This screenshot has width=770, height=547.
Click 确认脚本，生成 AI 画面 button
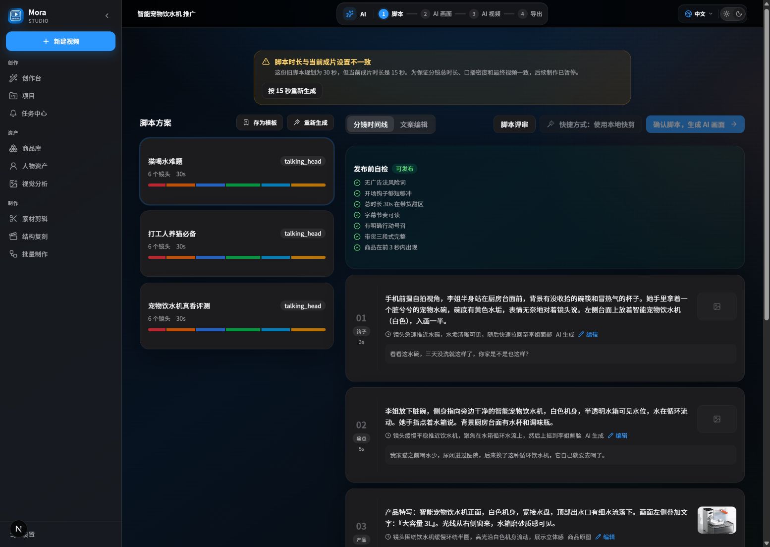695,124
